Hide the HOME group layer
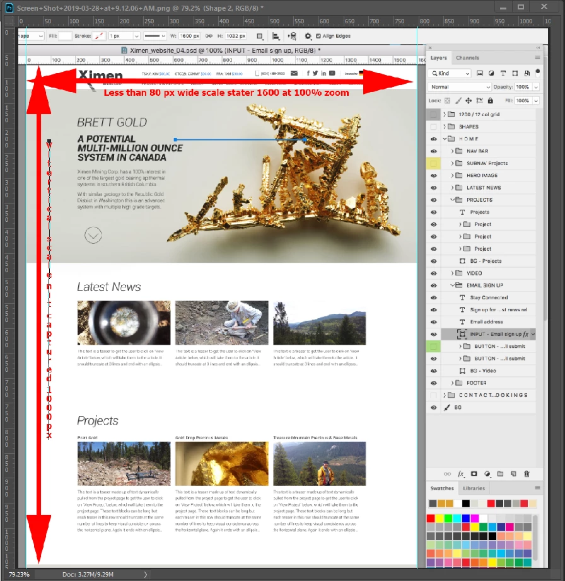This screenshot has height=581, width=565. coord(433,139)
